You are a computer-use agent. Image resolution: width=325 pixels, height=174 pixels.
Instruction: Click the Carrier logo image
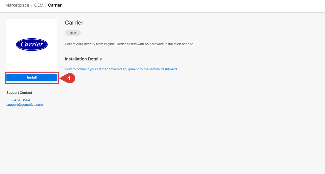point(32,44)
